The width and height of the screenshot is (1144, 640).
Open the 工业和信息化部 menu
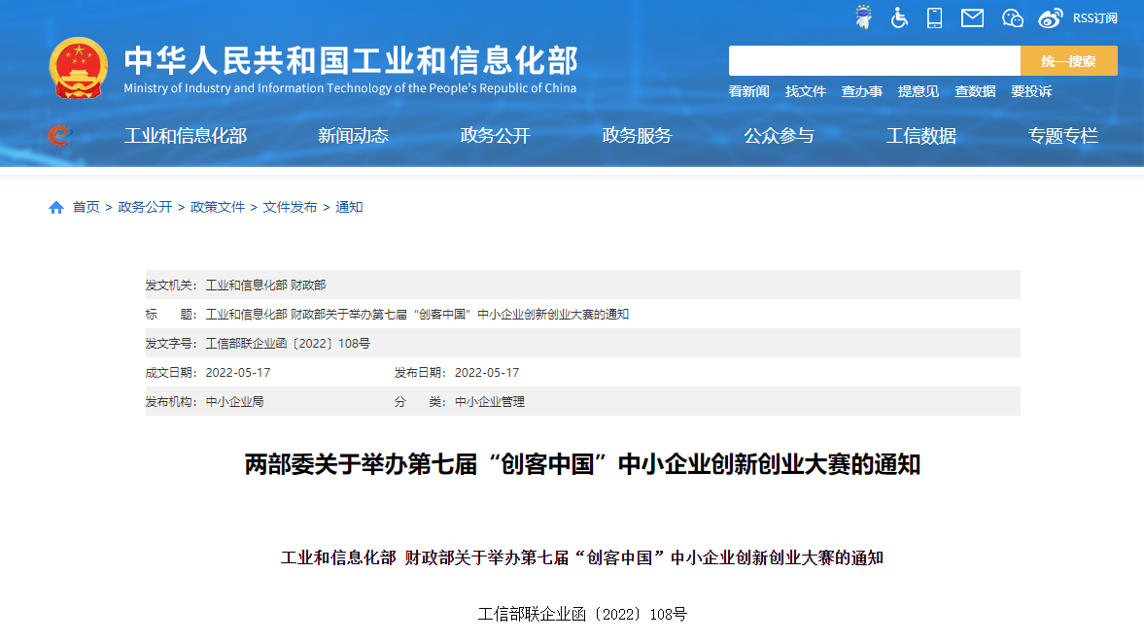click(x=185, y=136)
